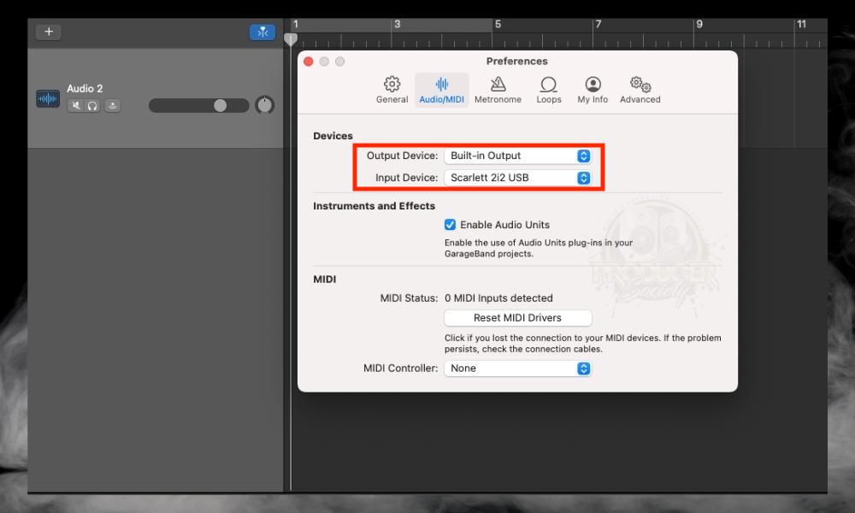Click the plus button to add a track
This screenshot has width=855, height=513.
[49, 32]
